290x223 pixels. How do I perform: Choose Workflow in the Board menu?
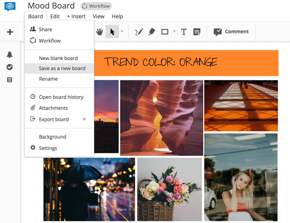click(x=59, y=40)
